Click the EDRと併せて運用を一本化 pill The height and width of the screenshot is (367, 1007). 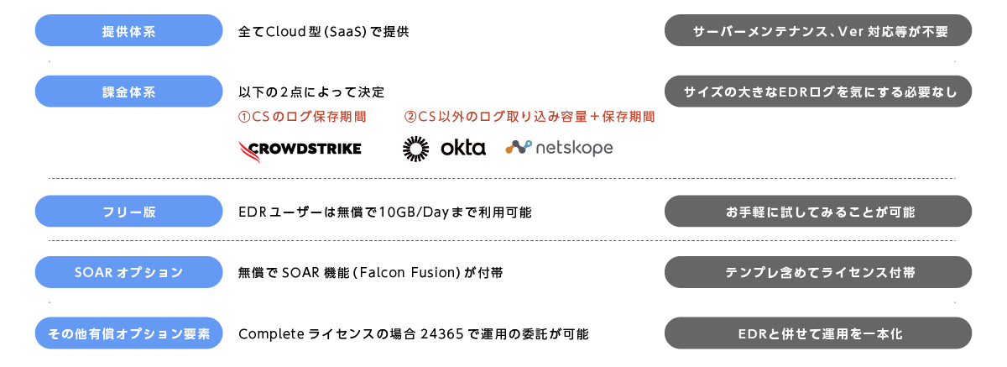(817, 333)
